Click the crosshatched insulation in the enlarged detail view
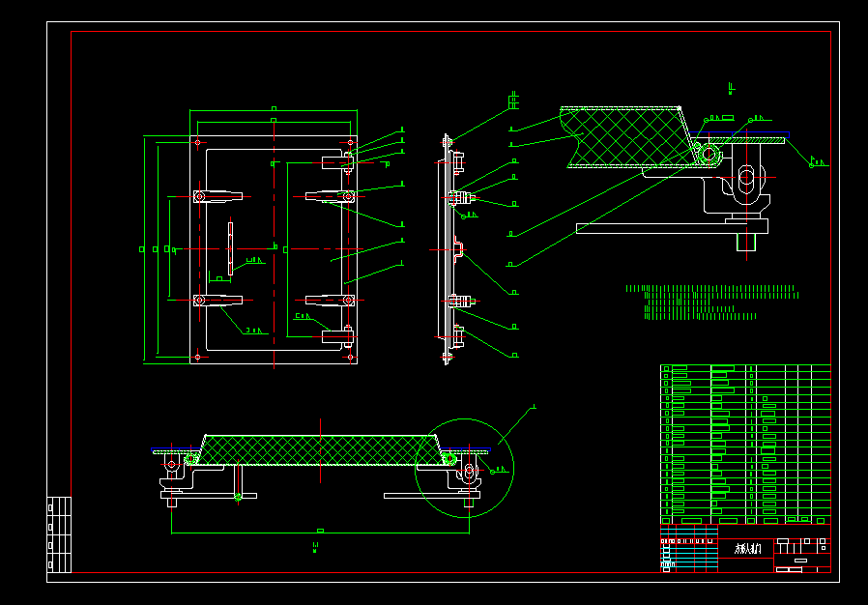Viewport: 868px width, 605px height. (627, 136)
